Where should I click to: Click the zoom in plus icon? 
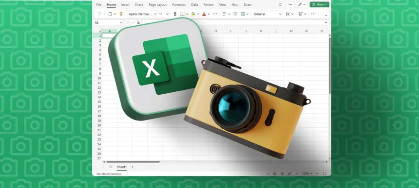[317, 173]
